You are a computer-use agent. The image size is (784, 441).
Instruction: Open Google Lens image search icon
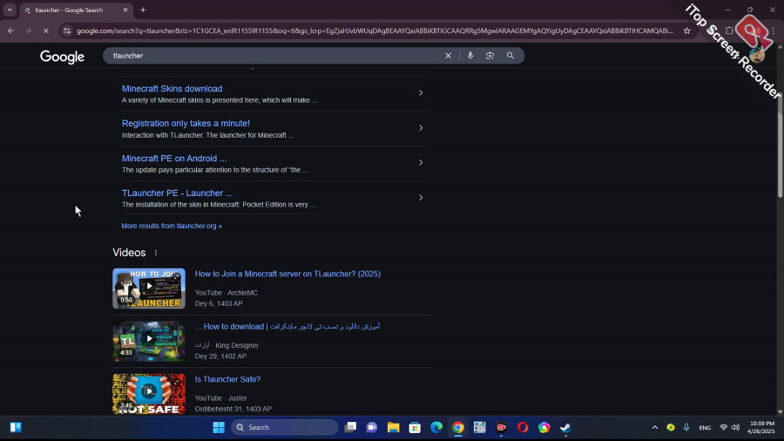click(490, 56)
